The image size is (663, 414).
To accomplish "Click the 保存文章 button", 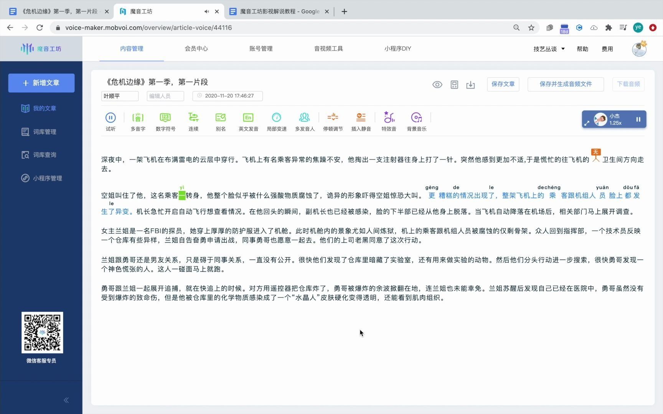I will 503,84.
